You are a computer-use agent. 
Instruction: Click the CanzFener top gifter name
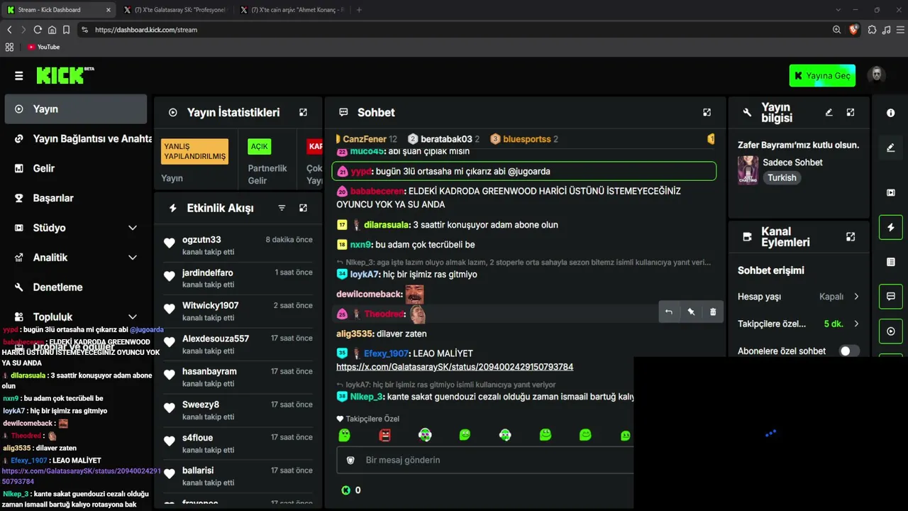pyautogui.click(x=365, y=139)
